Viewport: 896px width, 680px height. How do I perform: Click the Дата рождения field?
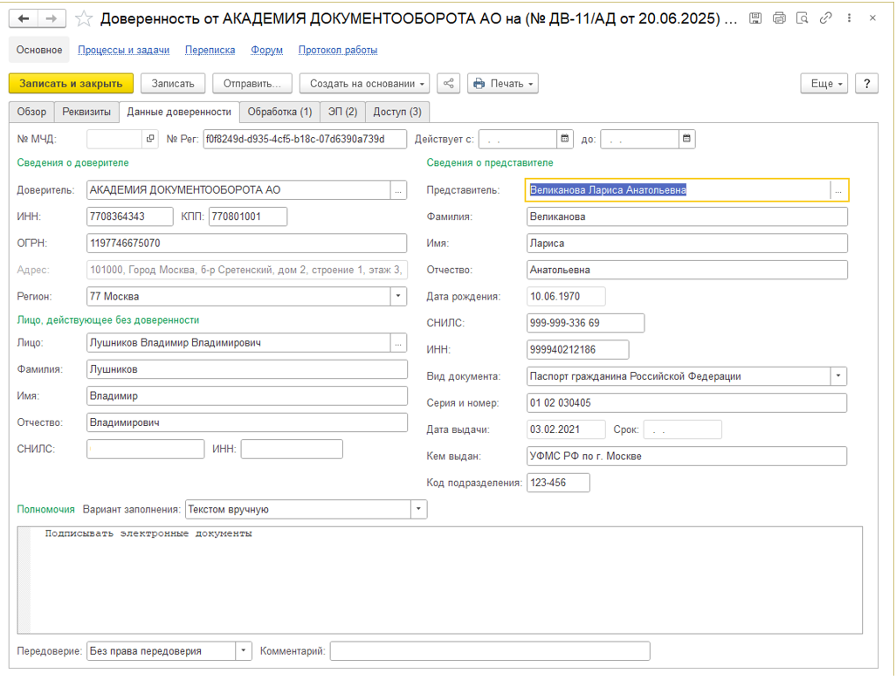coord(566,296)
